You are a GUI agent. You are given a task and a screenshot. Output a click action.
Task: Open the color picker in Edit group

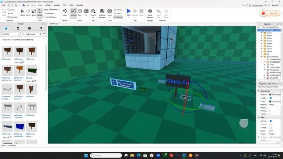pyautogui.click(x=110, y=13)
